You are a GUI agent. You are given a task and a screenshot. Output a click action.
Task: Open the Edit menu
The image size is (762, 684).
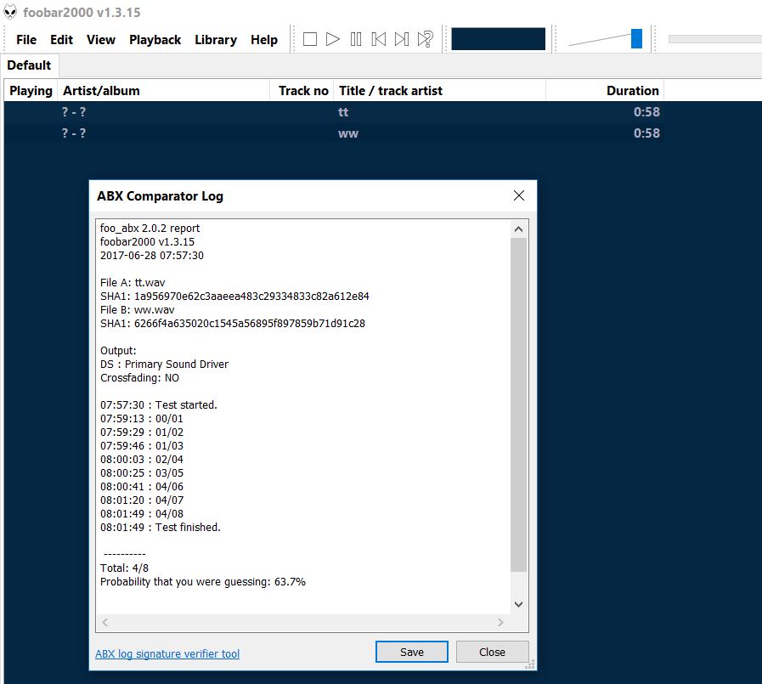pos(61,39)
